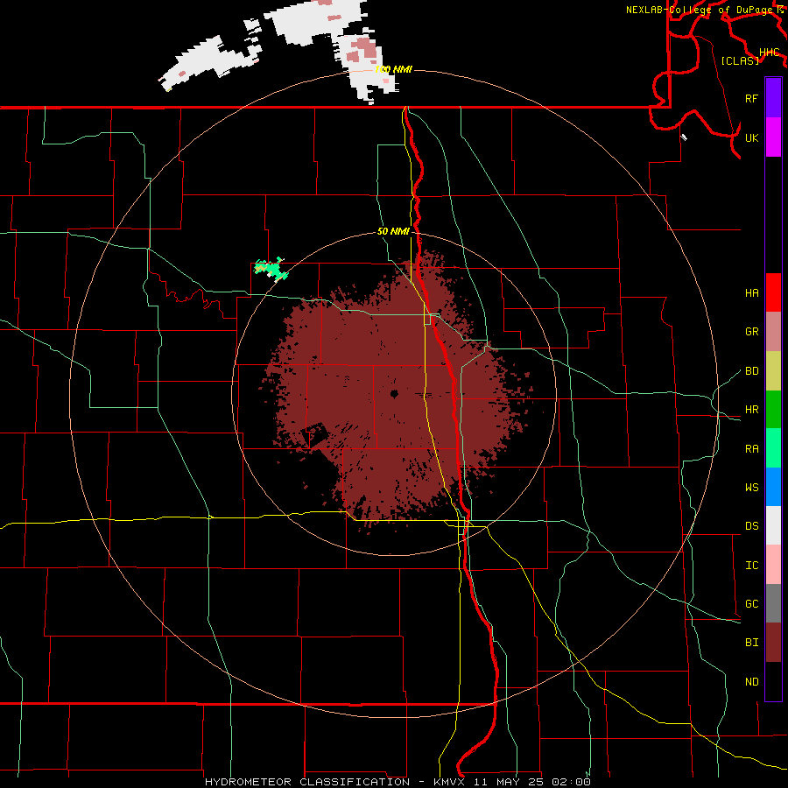Click the BI legend label

pyautogui.click(x=751, y=643)
